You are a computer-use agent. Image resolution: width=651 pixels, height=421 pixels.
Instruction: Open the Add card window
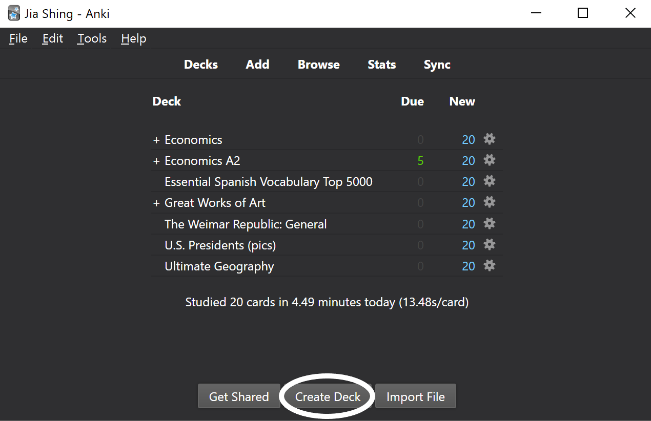coord(257,65)
